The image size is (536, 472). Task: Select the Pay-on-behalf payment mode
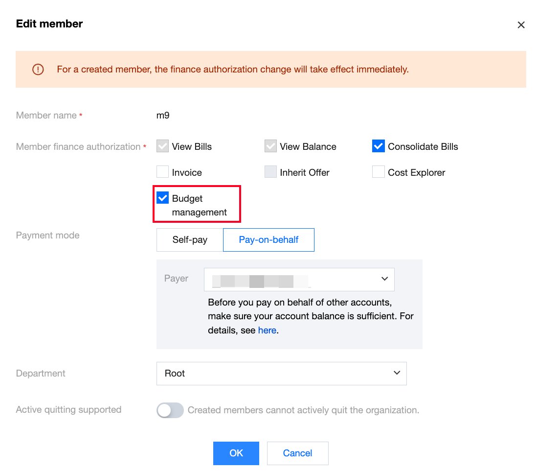point(268,240)
